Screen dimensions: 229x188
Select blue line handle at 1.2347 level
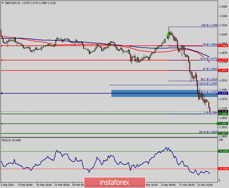click(x=1, y=93)
